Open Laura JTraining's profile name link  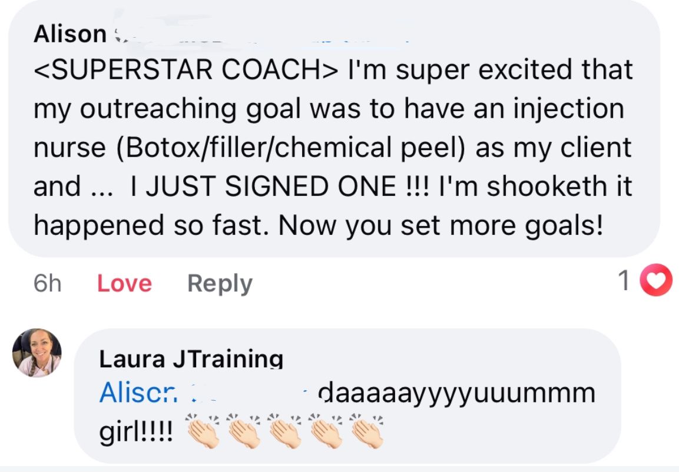[x=191, y=358]
